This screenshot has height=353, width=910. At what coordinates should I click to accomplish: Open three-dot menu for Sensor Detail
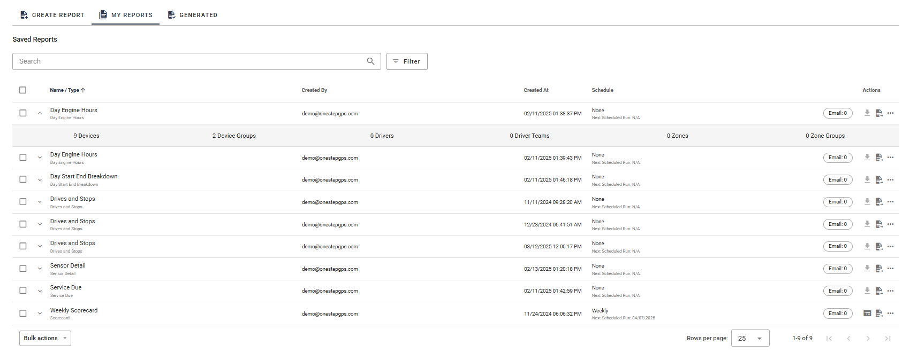(x=890, y=269)
